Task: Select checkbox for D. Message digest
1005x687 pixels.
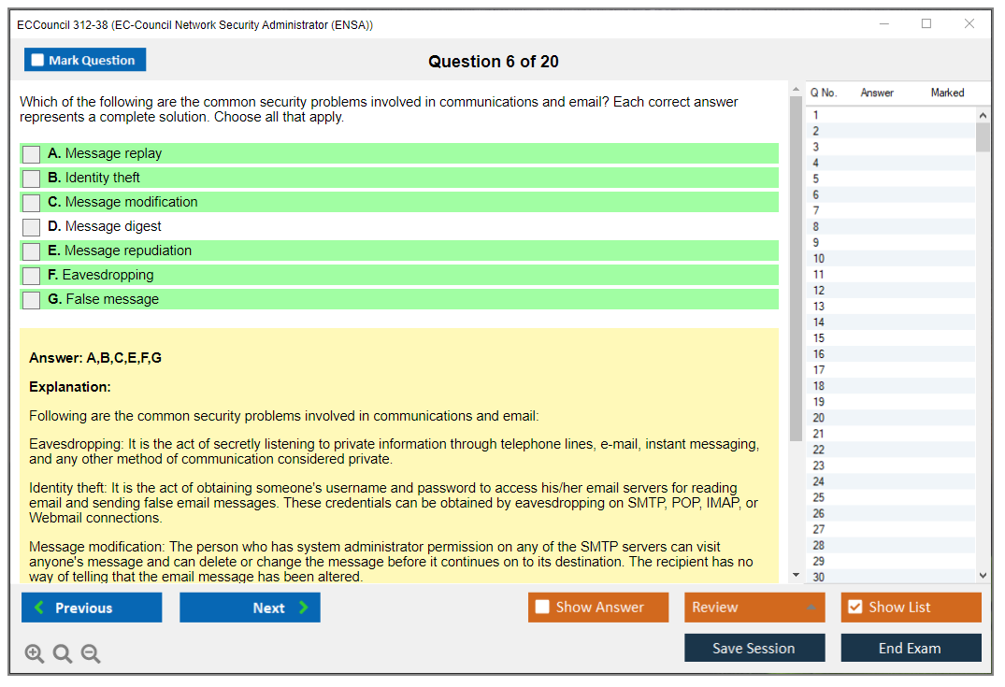Action: coord(32,227)
